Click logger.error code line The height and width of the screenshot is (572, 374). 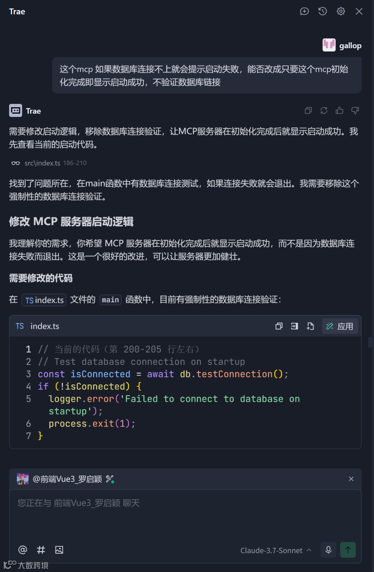coord(174,405)
